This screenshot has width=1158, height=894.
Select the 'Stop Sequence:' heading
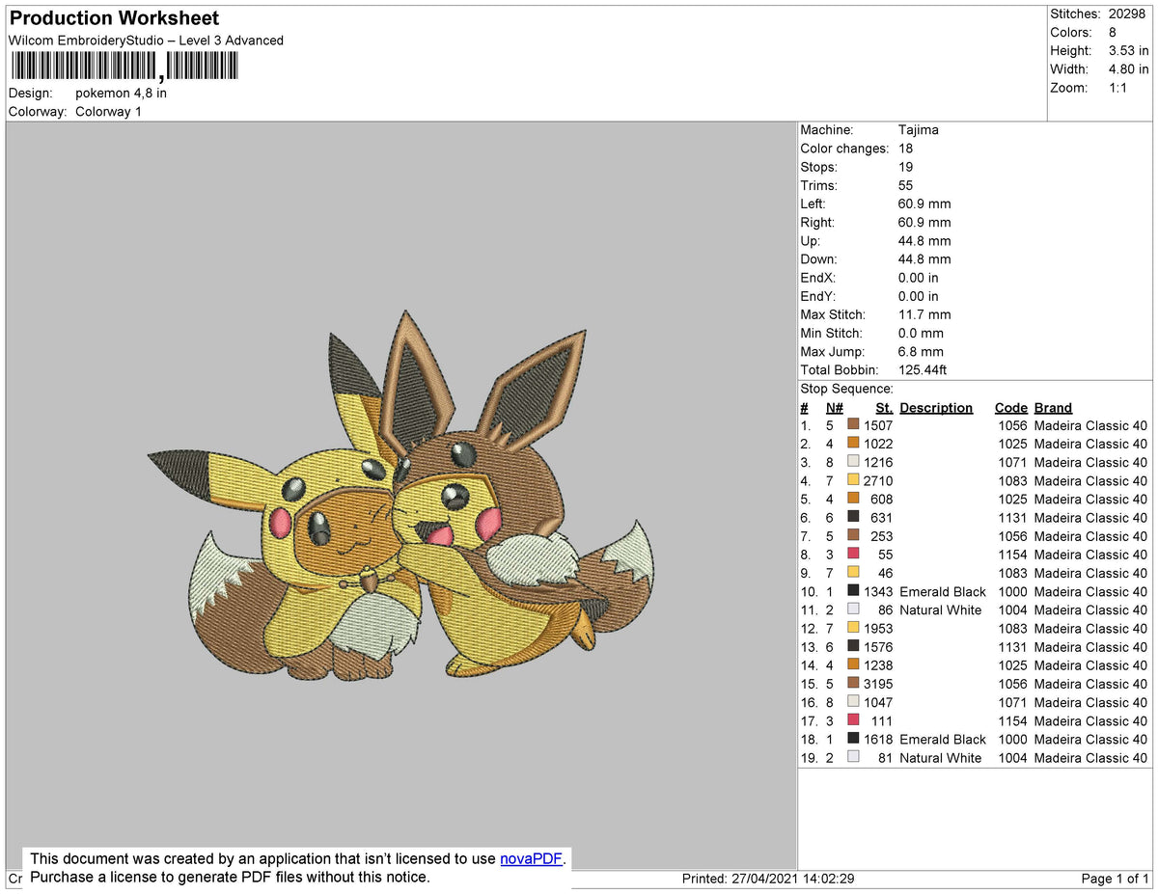pyautogui.click(x=847, y=389)
